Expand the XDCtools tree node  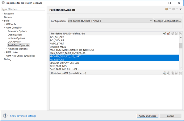[x=5, y=24]
